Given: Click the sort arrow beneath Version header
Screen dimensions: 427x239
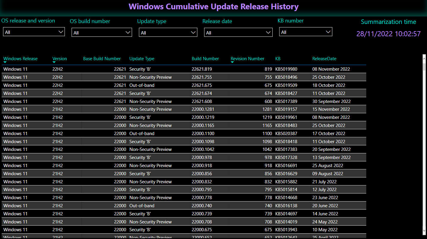Looking at the screenshot, I should [x=54, y=62].
